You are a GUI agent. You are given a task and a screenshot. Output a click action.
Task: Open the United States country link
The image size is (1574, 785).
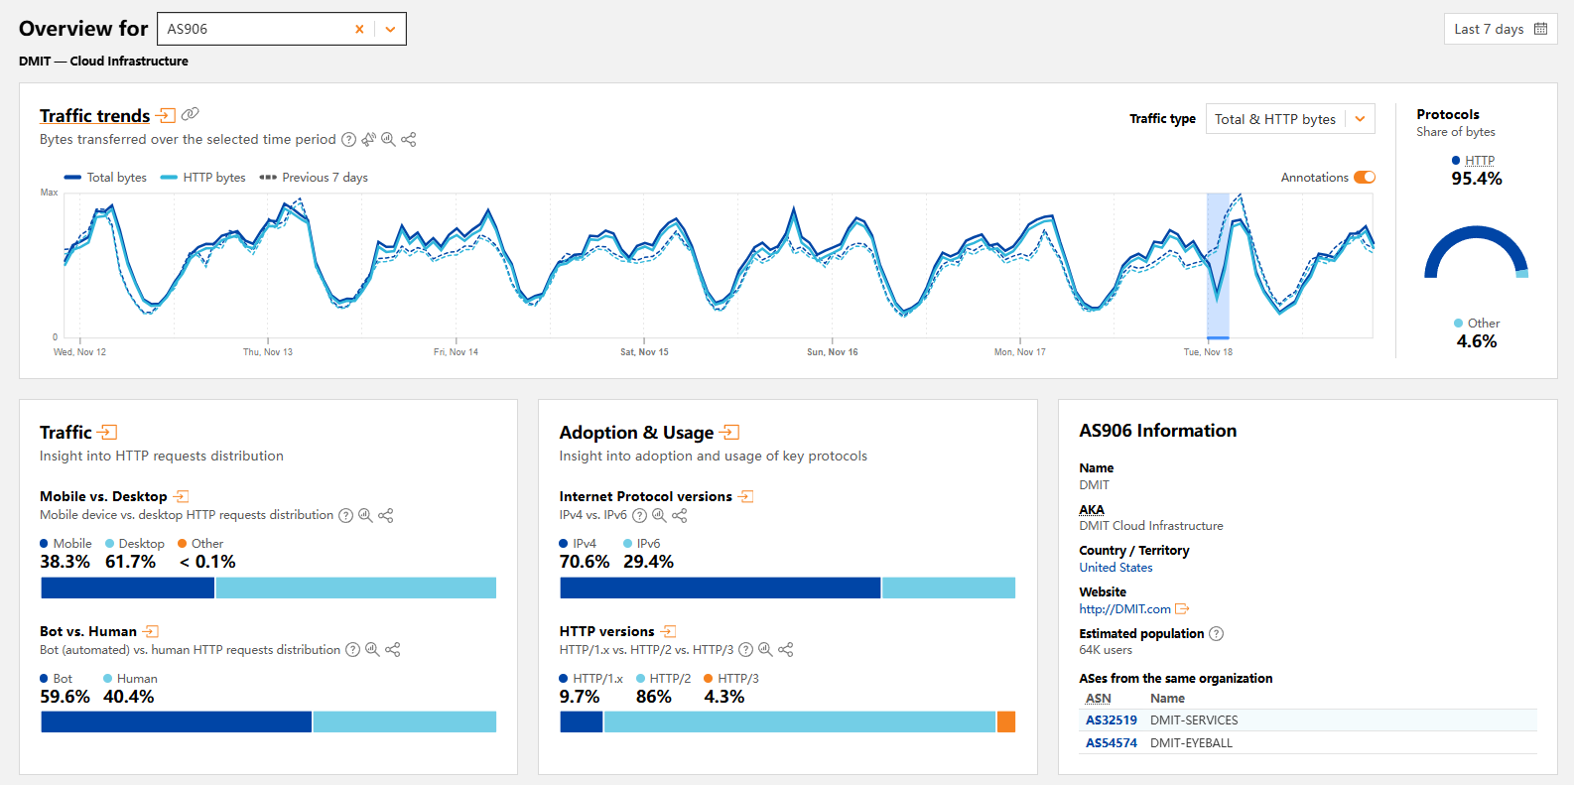(x=1115, y=568)
